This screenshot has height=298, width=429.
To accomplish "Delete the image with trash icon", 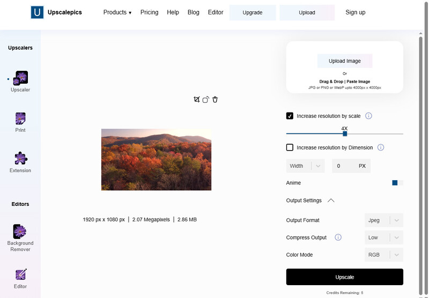I will [x=215, y=100].
